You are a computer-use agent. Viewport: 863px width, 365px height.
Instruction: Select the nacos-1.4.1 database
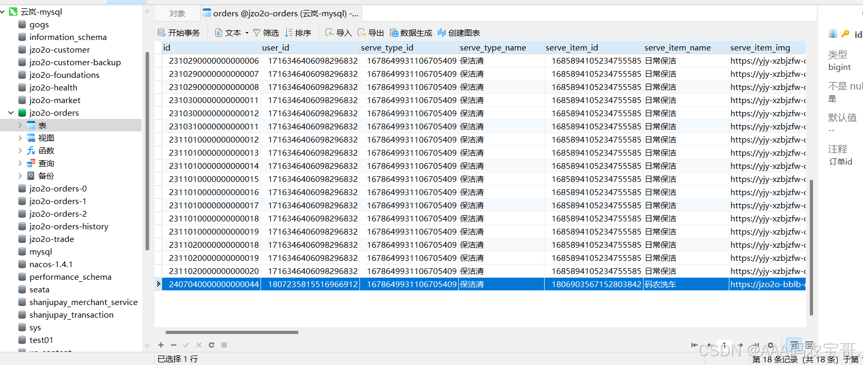tap(45, 264)
